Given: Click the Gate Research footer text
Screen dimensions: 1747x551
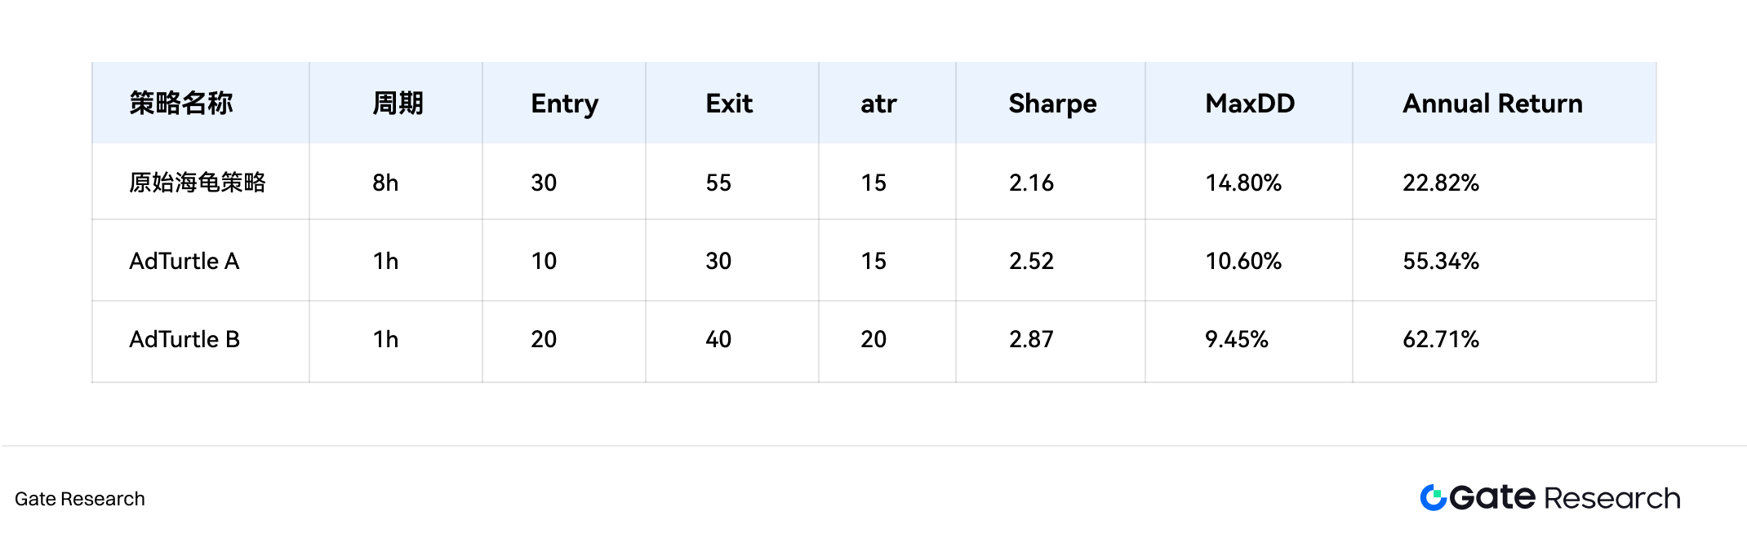Looking at the screenshot, I should (x=80, y=499).
